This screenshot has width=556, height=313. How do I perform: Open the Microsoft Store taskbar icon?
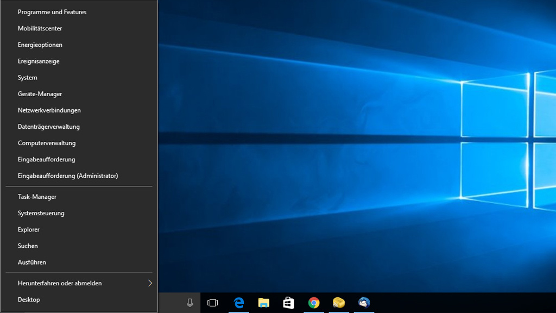pos(289,303)
